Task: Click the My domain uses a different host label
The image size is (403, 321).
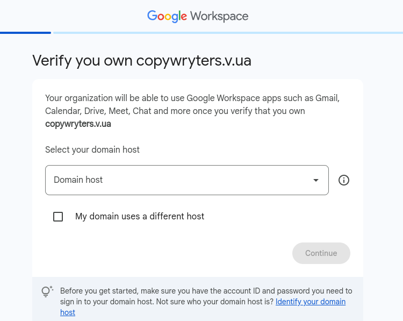Action: (140, 216)
